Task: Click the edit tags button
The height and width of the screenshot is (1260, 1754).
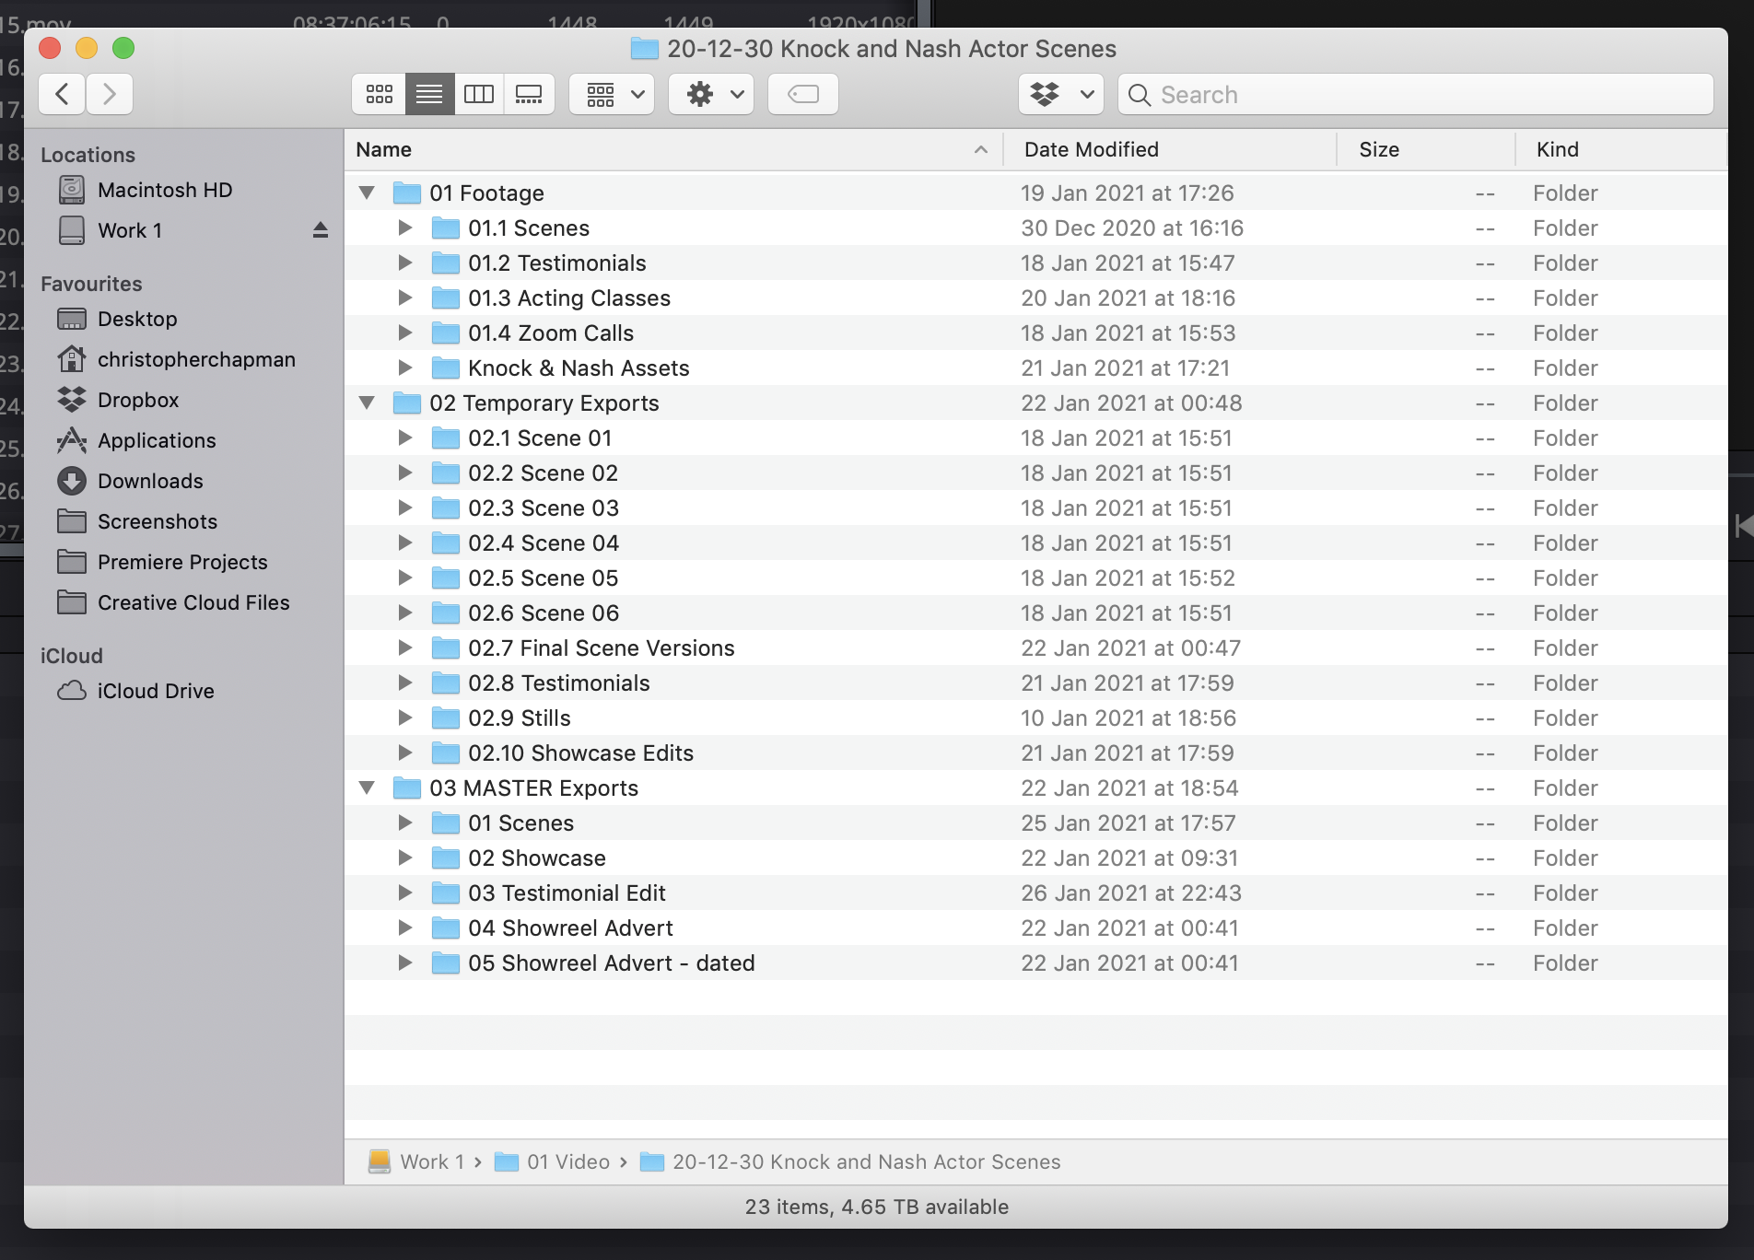Action: [x=803, y=94]
